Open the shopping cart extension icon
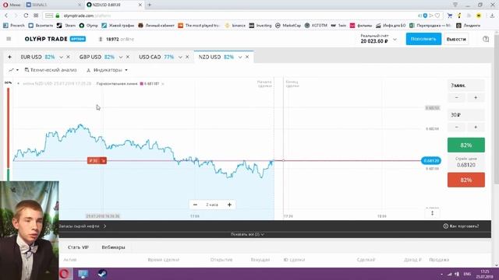499x280 pixels. [450, 16]
